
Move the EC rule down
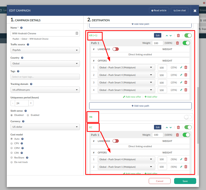point(171,127)
